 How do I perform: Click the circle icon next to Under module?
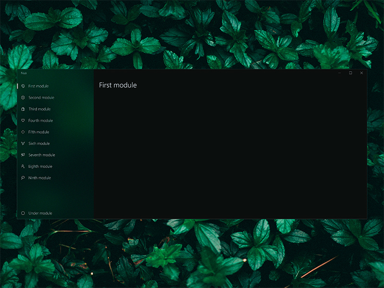pos(23,213)
